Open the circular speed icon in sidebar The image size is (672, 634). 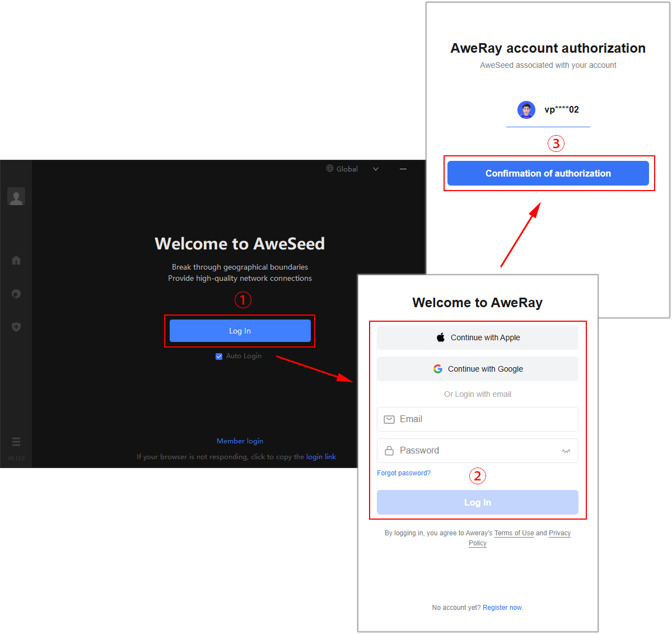(x=16, y=294)
